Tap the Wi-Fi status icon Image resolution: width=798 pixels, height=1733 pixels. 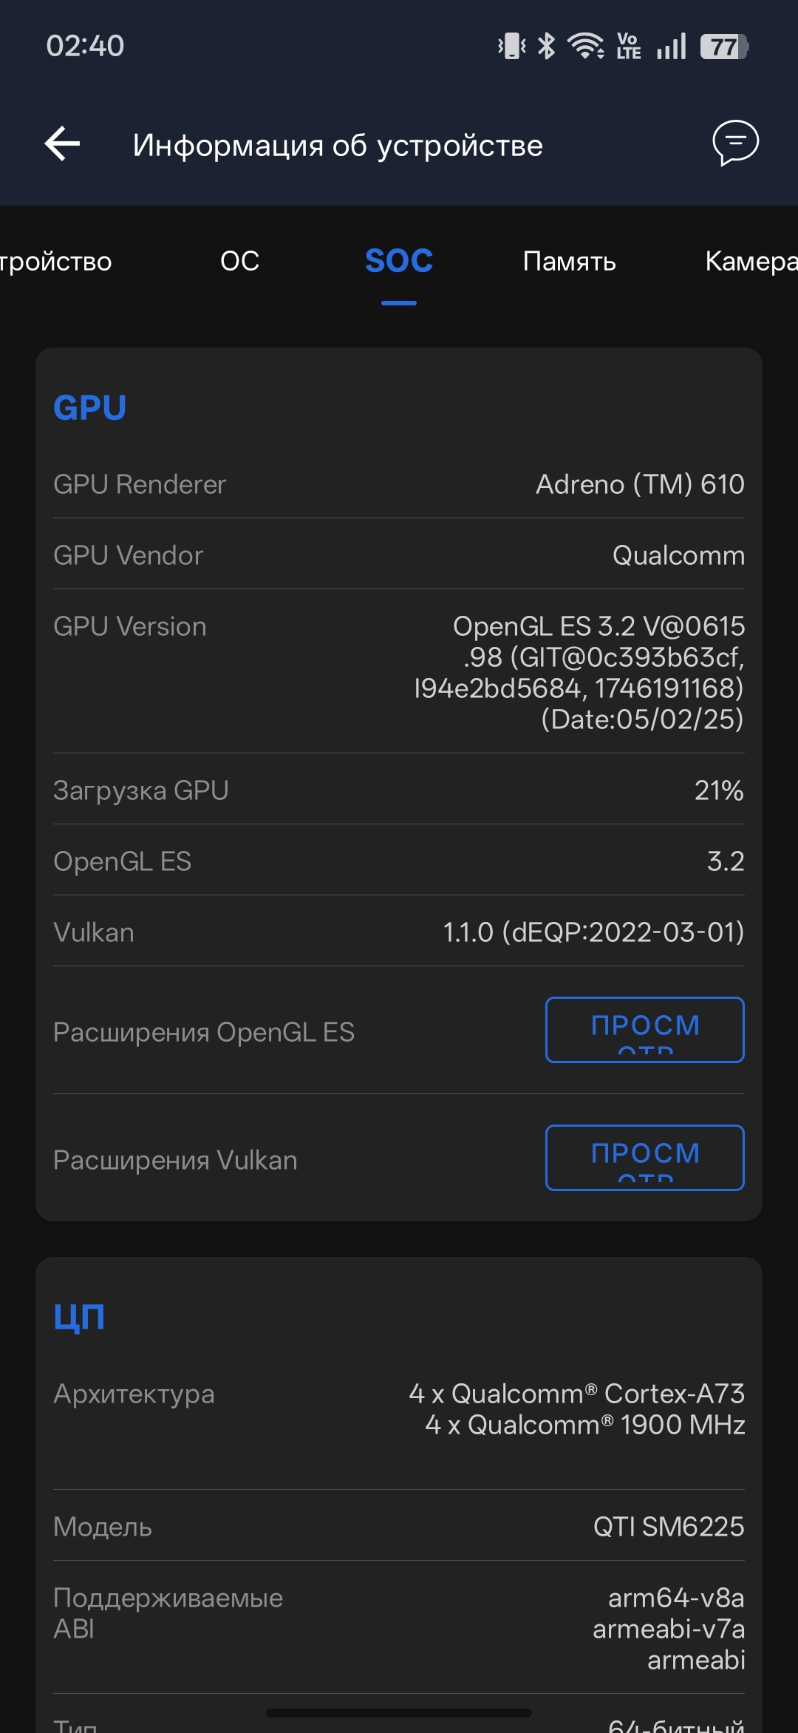(586, 47)
